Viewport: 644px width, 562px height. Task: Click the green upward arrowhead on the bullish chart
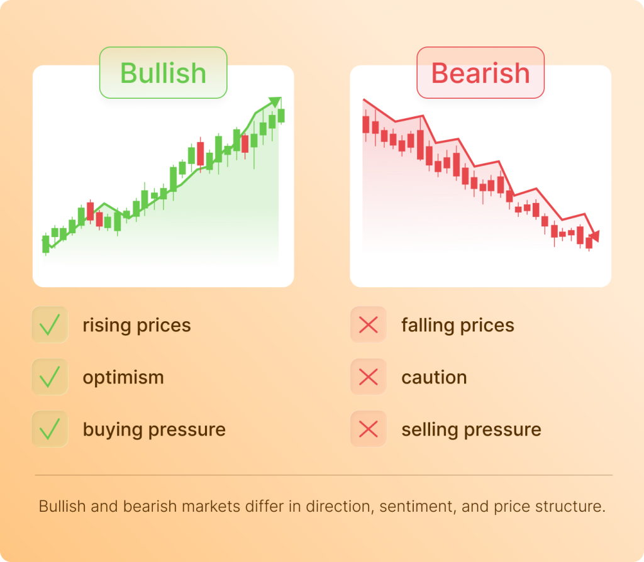pyautogui.click(x=274, y=102)
